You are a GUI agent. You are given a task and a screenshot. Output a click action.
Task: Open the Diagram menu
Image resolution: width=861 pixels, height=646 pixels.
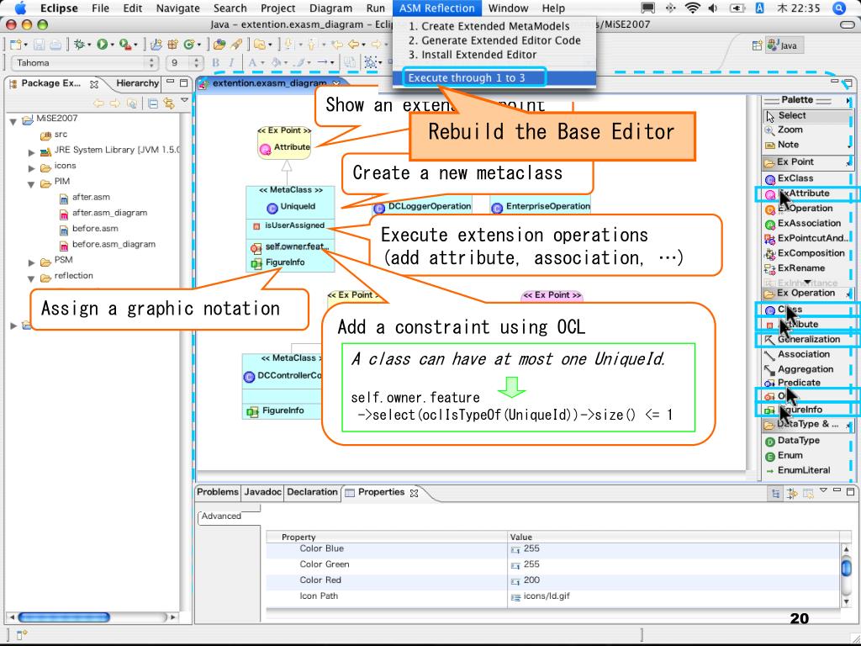[330, 8]
